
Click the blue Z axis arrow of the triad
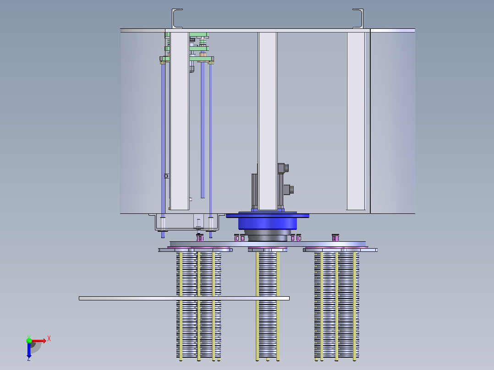pyautogui.click(x=29, y=350)
